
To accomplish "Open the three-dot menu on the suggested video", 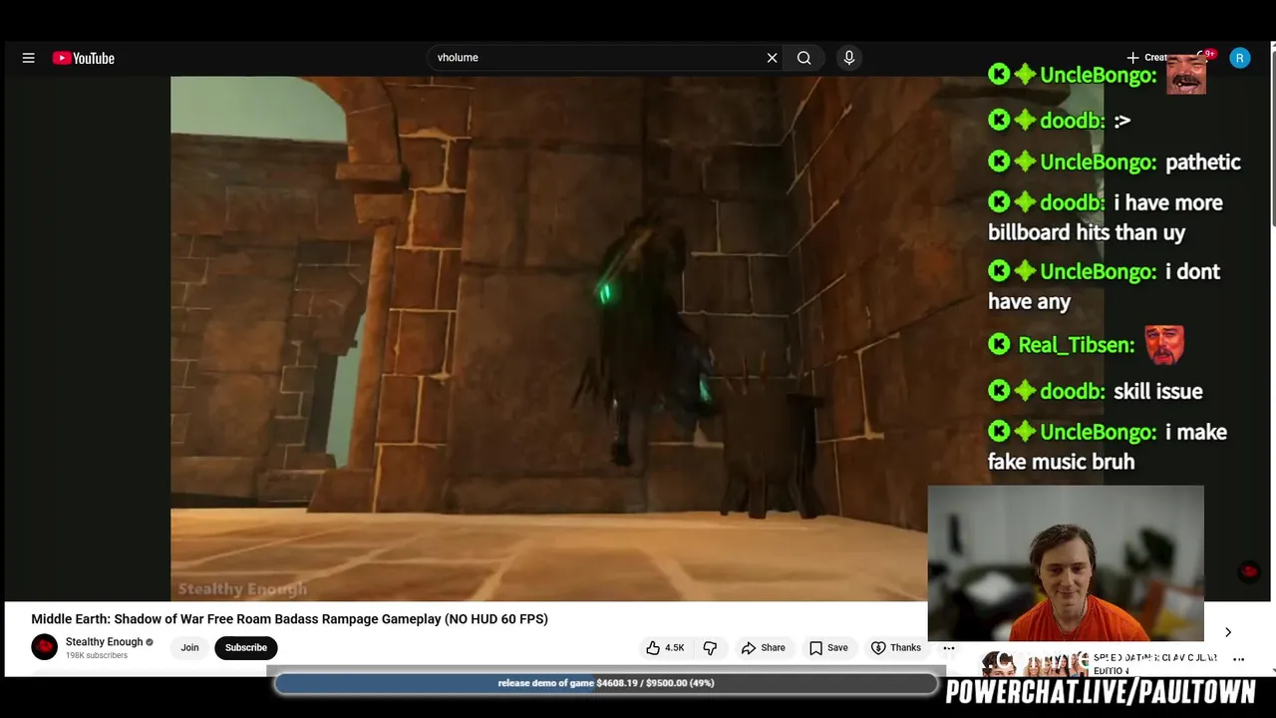I will tap(1239, 659).
